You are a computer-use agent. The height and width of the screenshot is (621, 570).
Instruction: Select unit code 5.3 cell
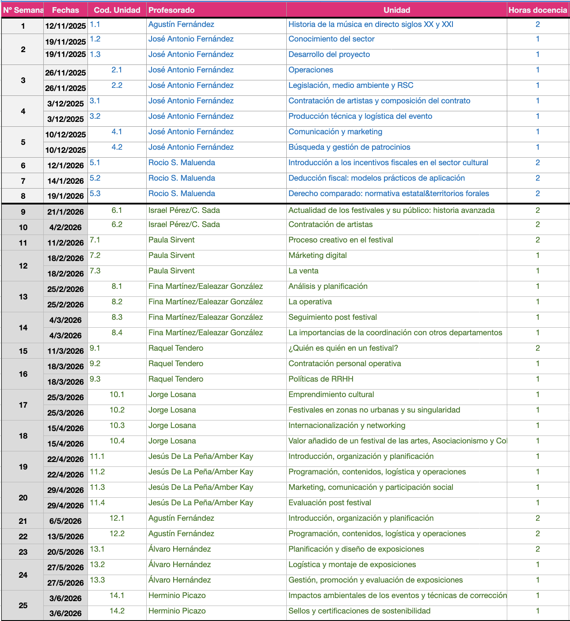point(95,194)
